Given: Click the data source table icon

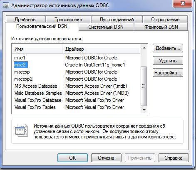Looking at the screenshot, I should pyautogui.click(x=22, y=131).
